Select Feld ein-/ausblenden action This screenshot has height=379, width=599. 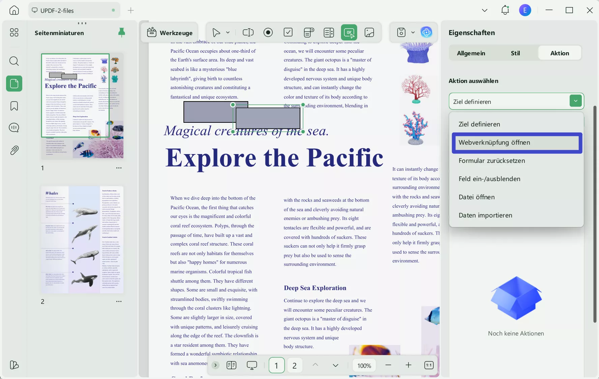[517, 179]
